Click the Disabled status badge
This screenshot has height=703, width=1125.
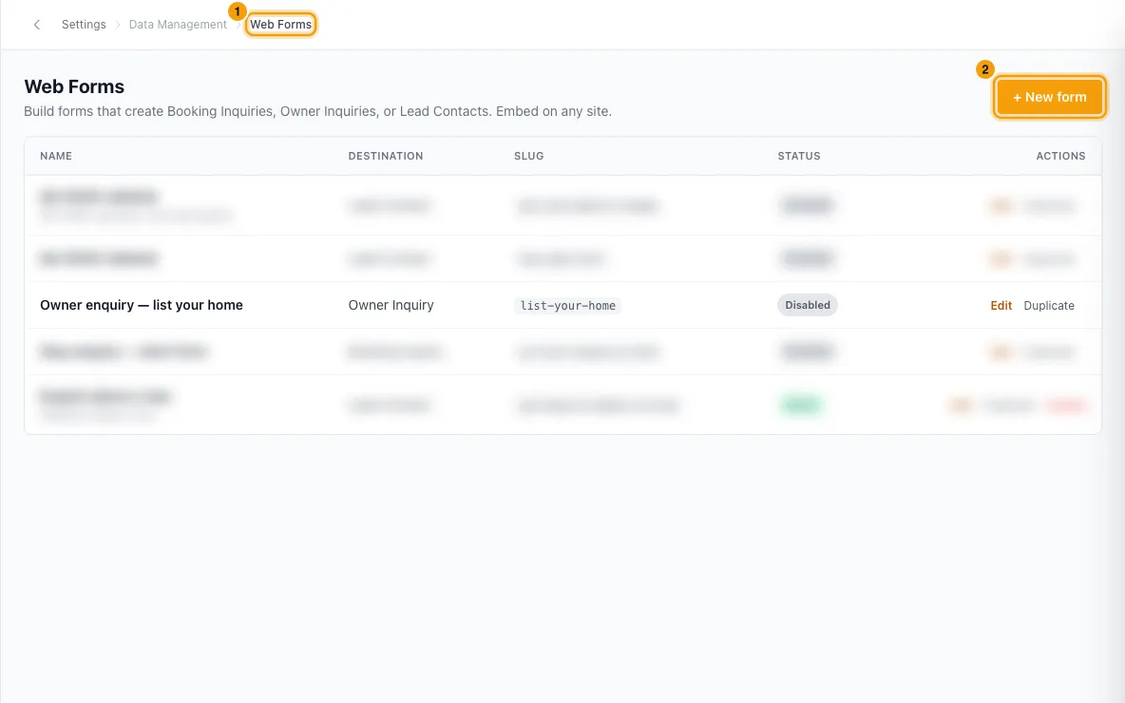tap(807, 305)
